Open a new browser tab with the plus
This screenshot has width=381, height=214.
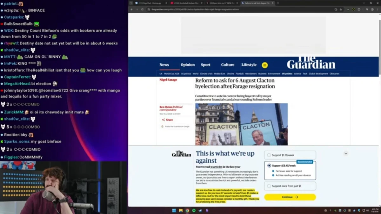278,3
